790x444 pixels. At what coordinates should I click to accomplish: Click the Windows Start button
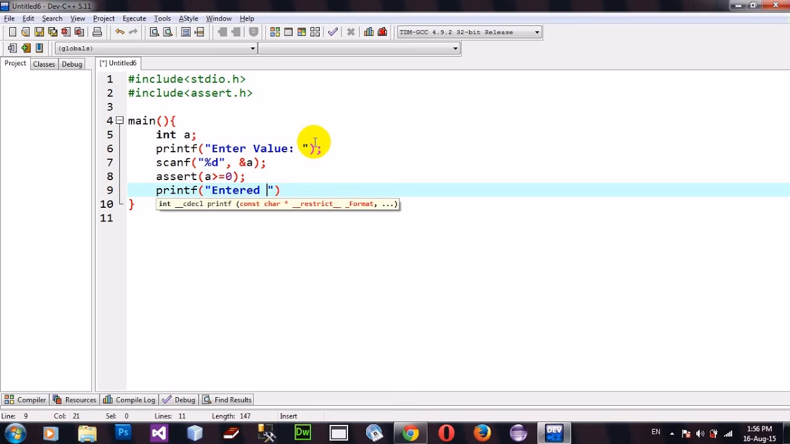click(15, 433)
